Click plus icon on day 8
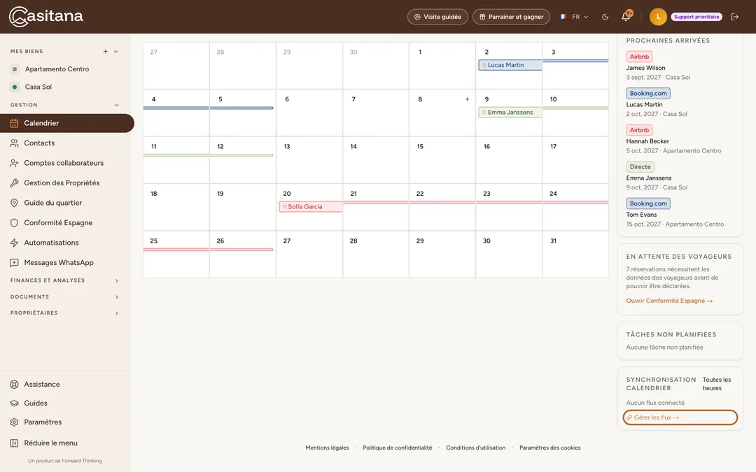Image resolution: width=756 pixels, height=472 pixels. (467, 99)
